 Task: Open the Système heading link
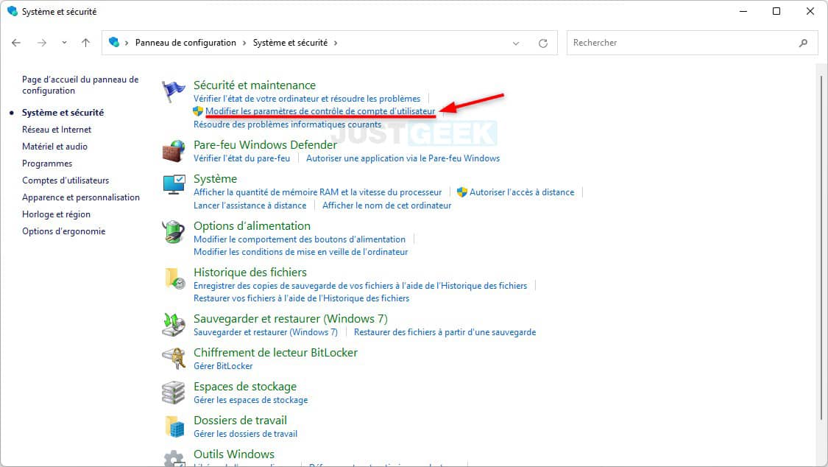[x=215, y=178]
